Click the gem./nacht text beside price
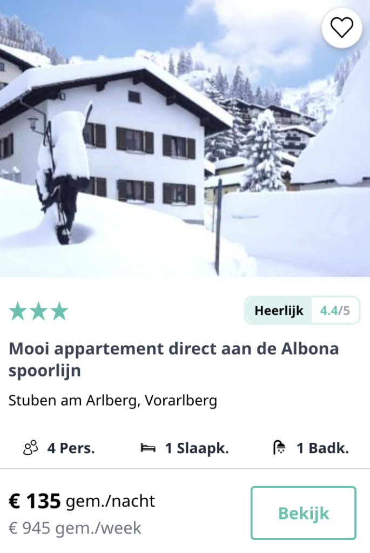Viewport: 370px width, 553px height. point(110,501)
